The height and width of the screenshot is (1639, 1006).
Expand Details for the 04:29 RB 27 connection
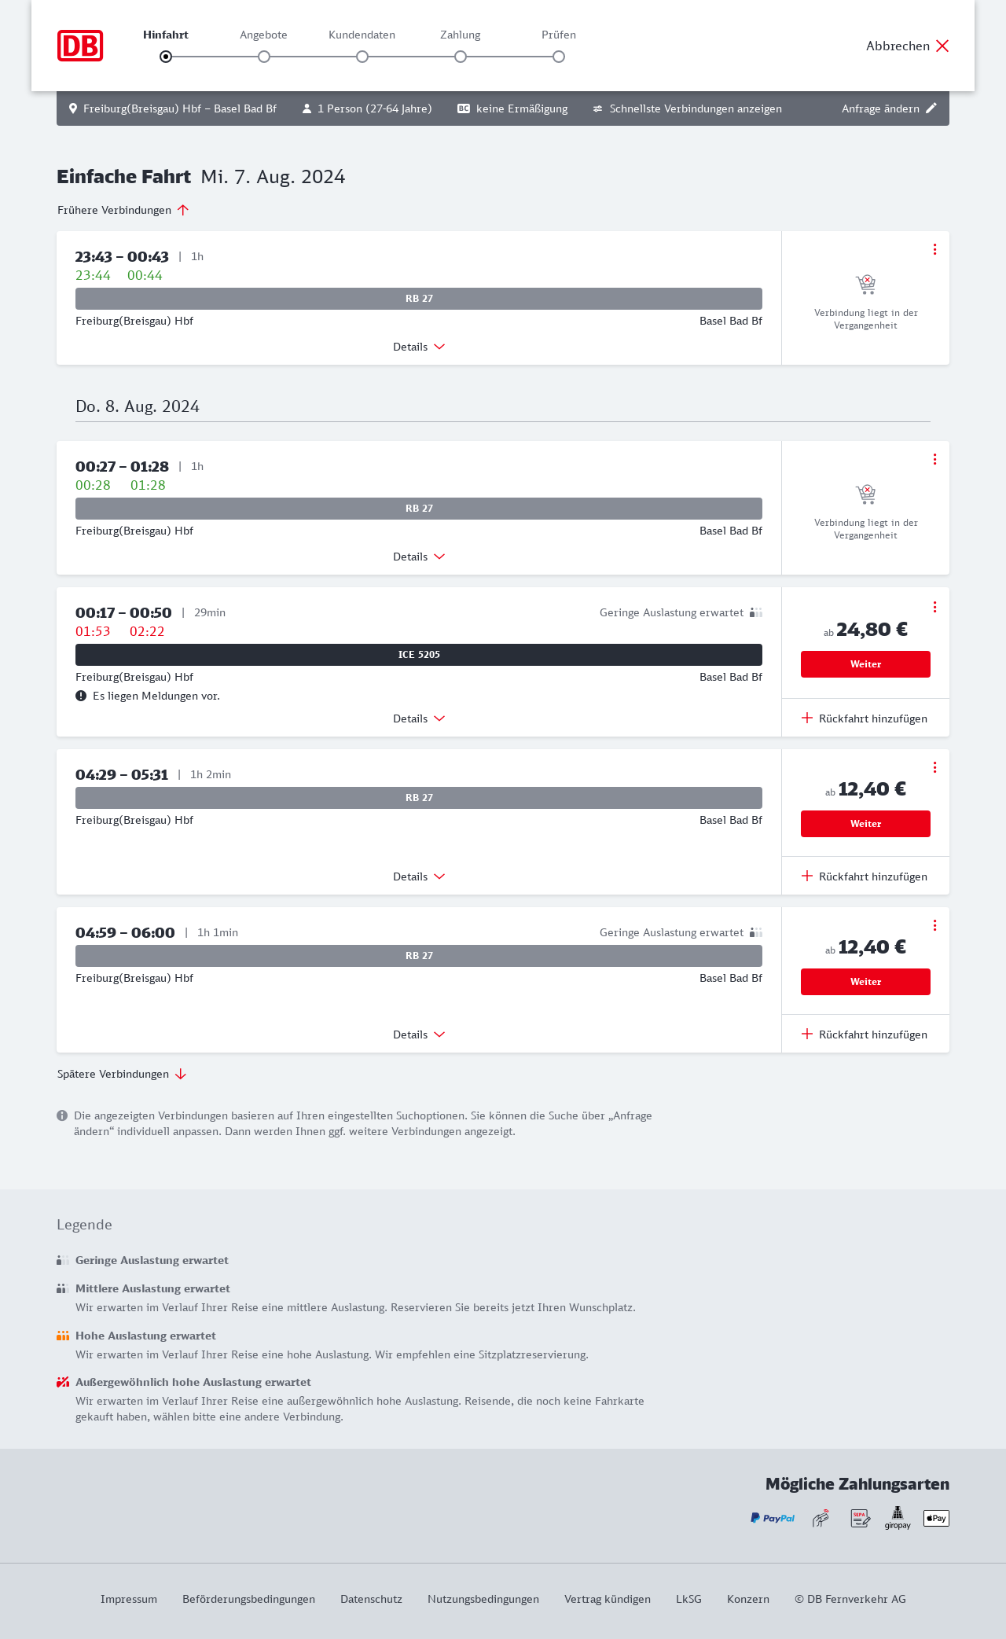(x=419, y=876)
